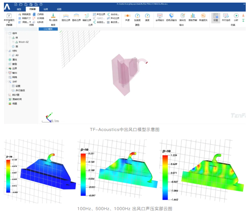
Task: Click the CAD模块 module tab
Action: 48,29
